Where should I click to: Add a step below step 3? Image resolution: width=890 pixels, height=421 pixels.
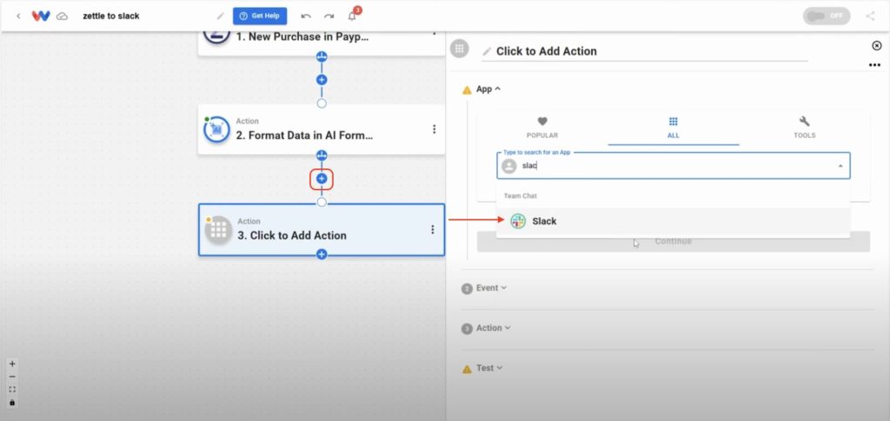coord(322,254)
